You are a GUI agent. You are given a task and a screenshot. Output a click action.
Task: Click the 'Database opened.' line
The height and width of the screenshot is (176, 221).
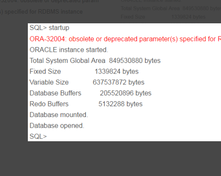click(57, 126)
